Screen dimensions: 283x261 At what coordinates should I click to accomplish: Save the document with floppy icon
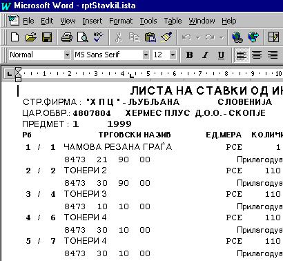click(x=47, y=37)
